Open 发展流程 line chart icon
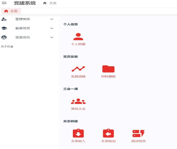Viewport: 177px width, 149px height. pyautogui.click(x=78, y=69)
